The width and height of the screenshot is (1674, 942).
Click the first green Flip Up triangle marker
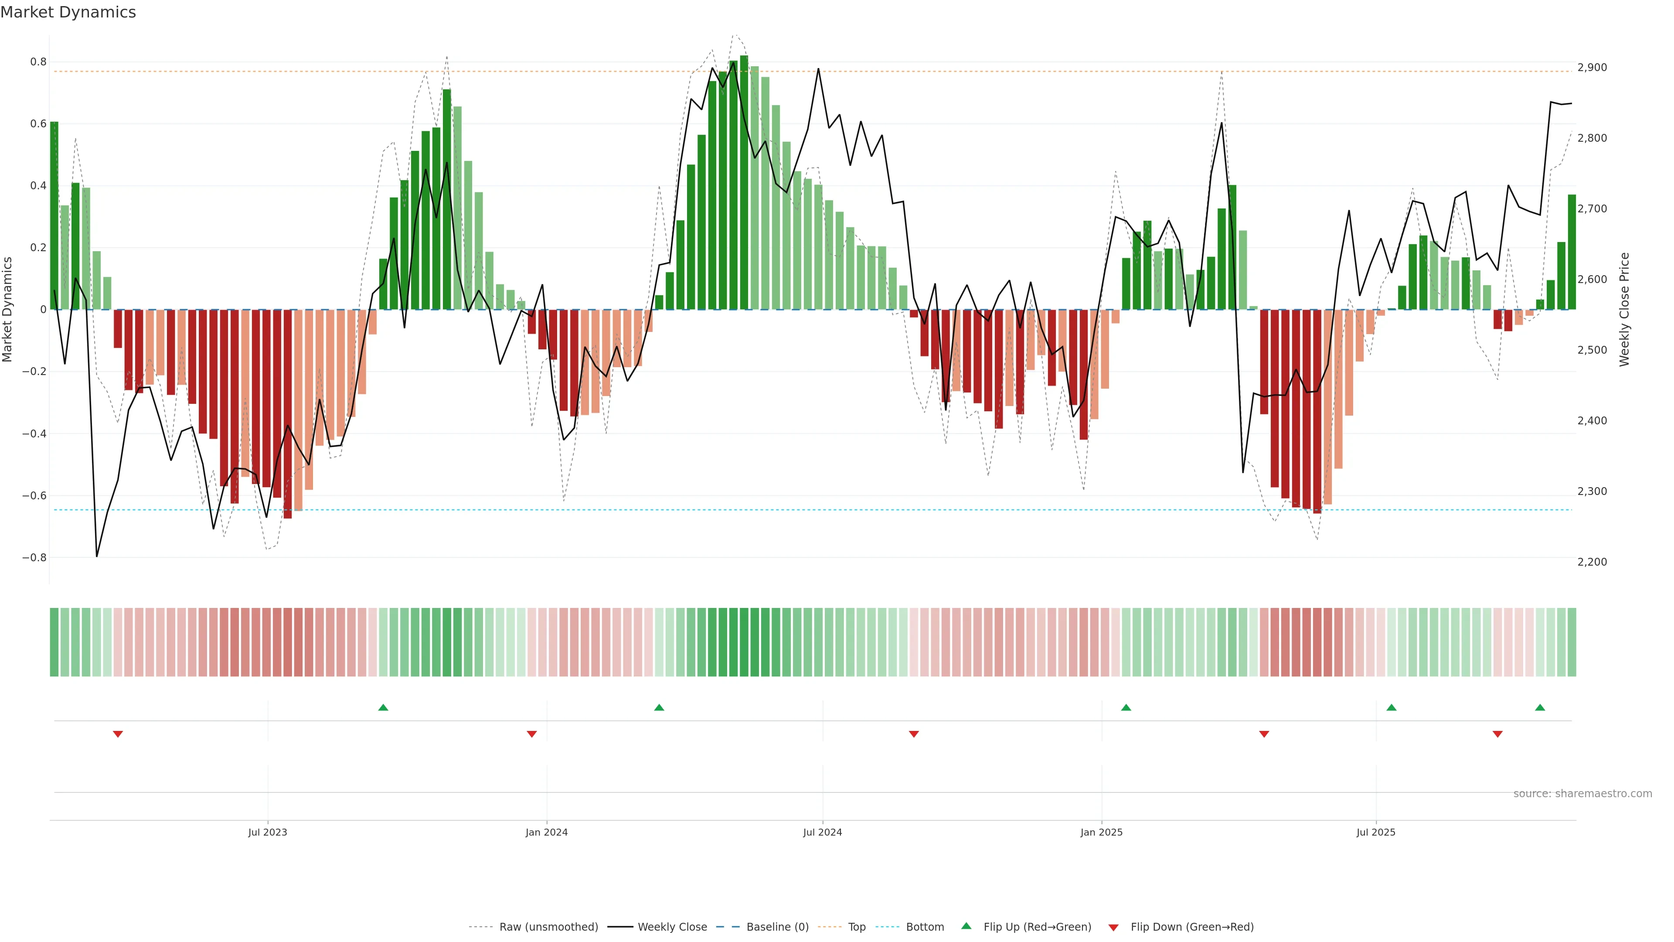click(383, 707)
